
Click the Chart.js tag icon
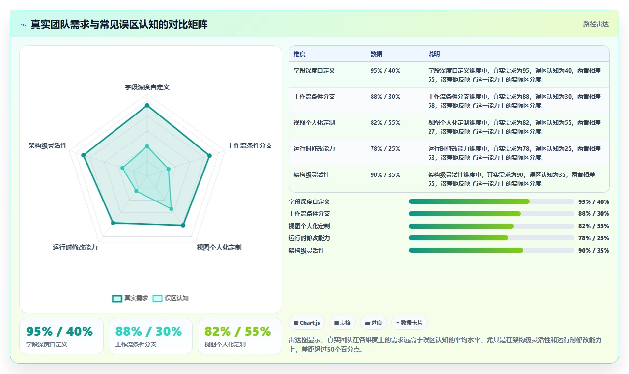296,323
